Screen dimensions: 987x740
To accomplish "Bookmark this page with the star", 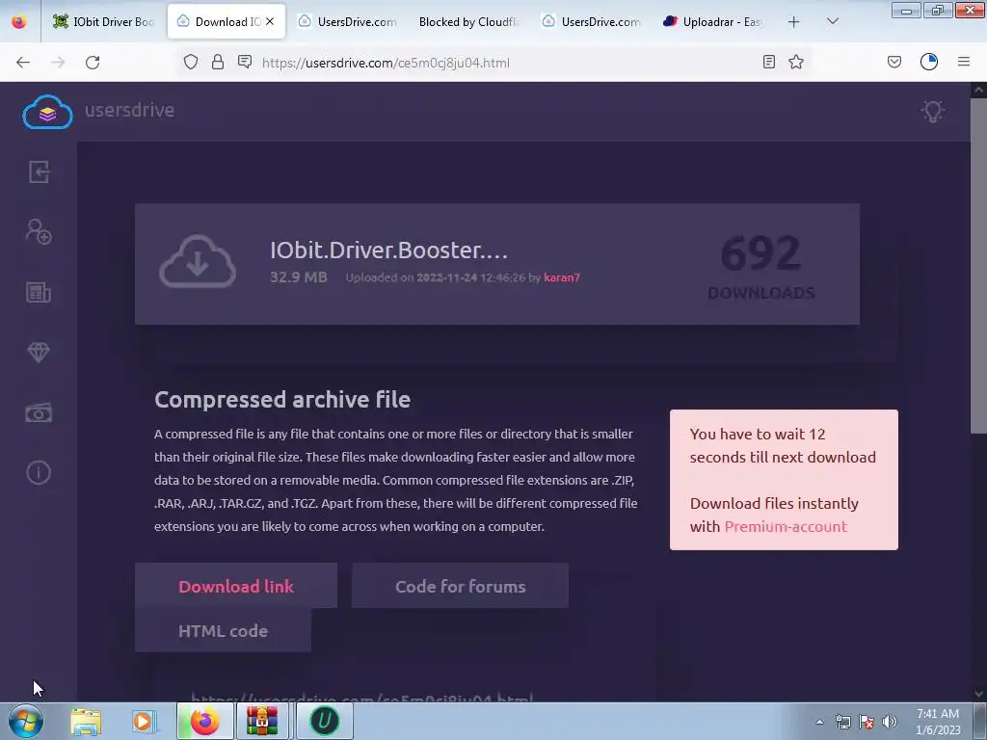I will pos(796,62).
